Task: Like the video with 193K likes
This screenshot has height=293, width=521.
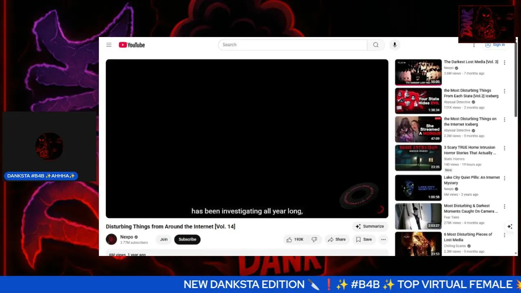Action: 295,239
